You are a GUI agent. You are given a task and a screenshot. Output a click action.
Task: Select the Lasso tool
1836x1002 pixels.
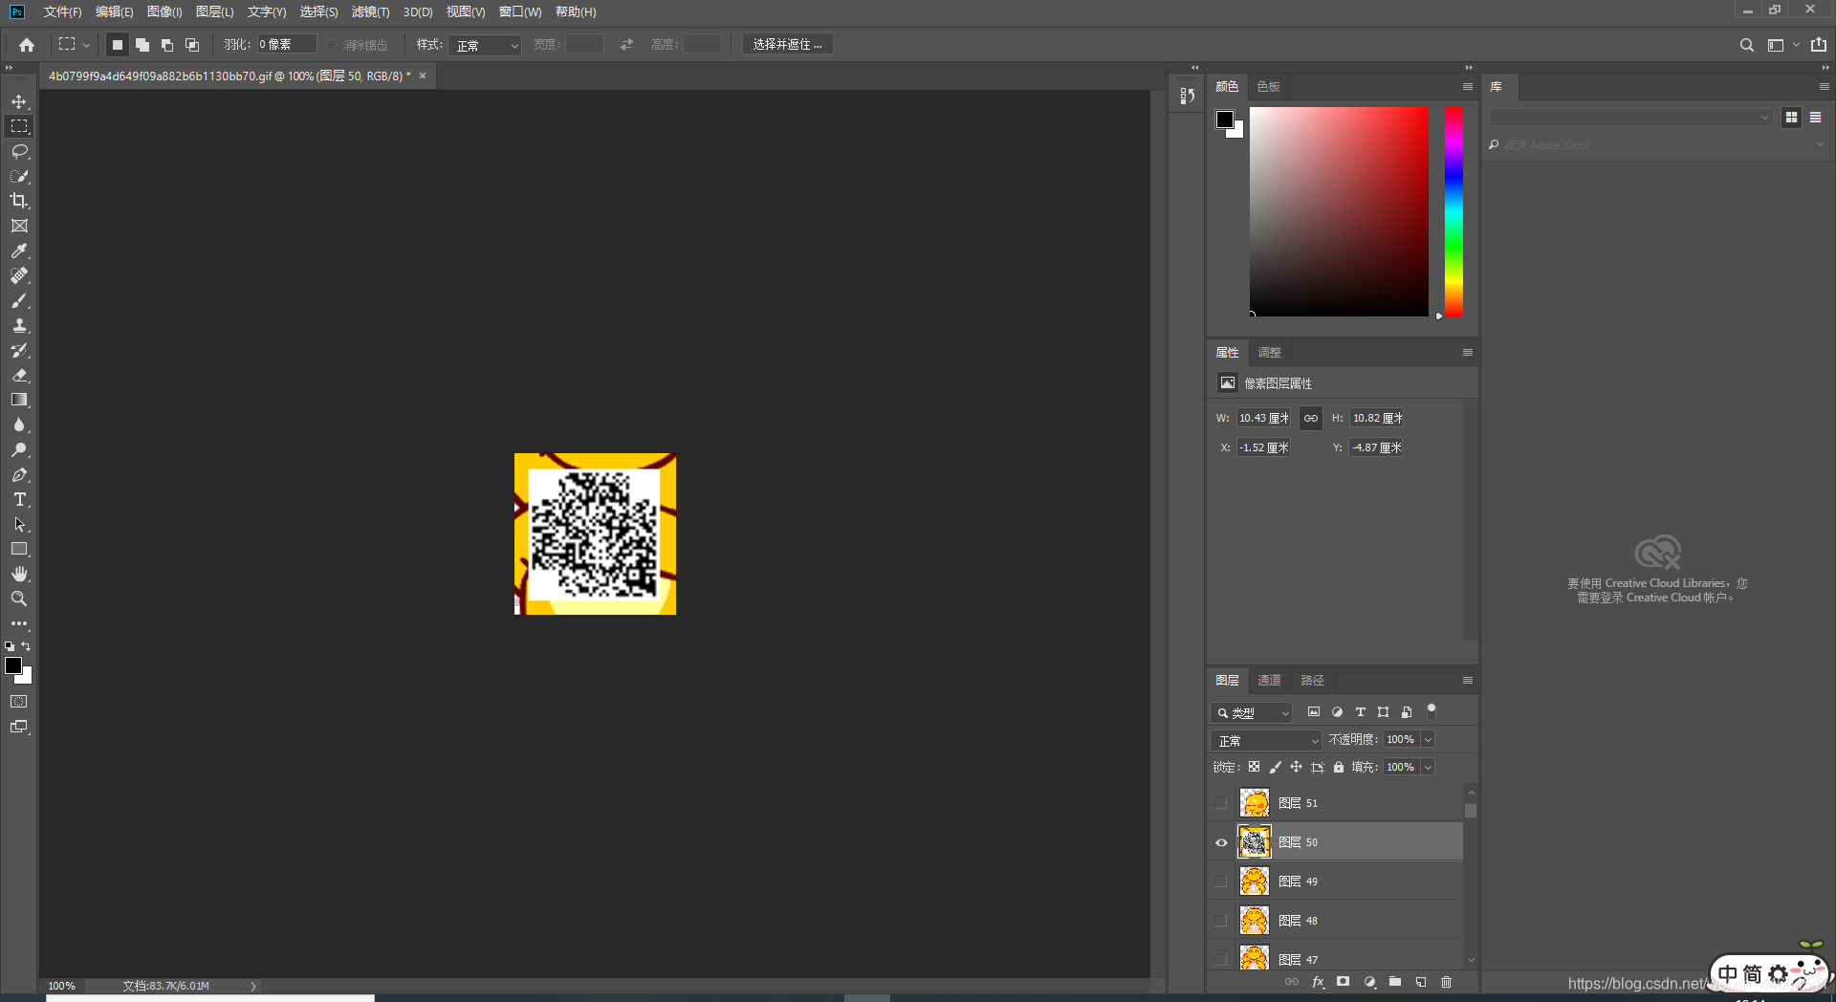(19, 151)
